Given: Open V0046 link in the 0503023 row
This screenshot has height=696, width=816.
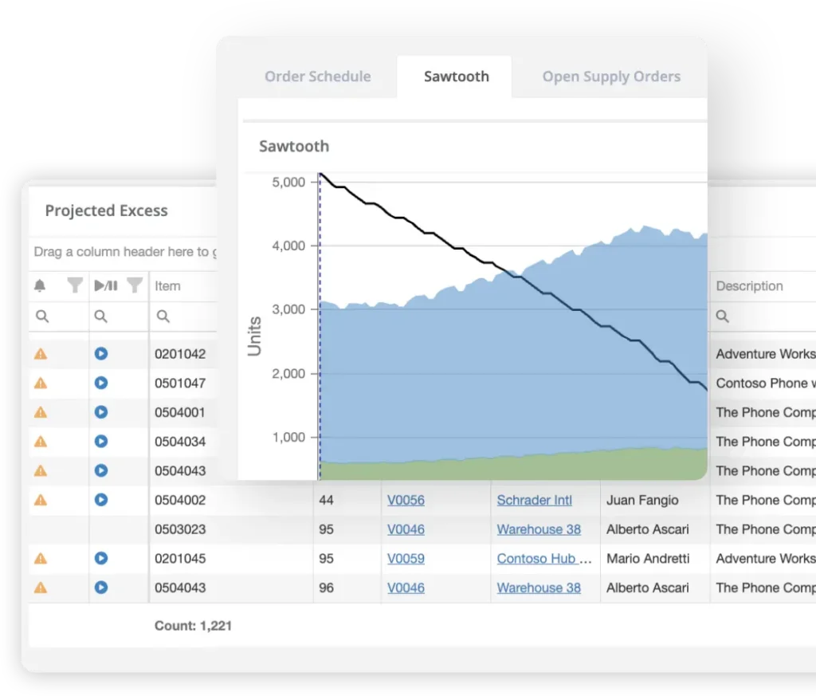Looking at the screenshot, I should (406, 529).
